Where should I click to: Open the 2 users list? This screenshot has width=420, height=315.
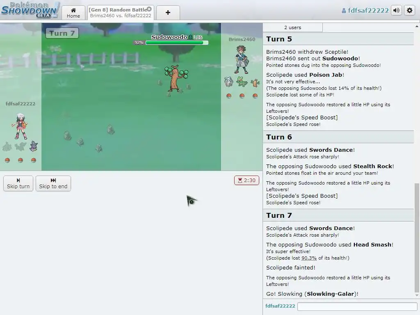click(x=292, y=27)
